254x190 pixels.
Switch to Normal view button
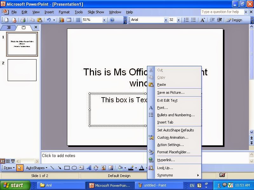[3, 161]
